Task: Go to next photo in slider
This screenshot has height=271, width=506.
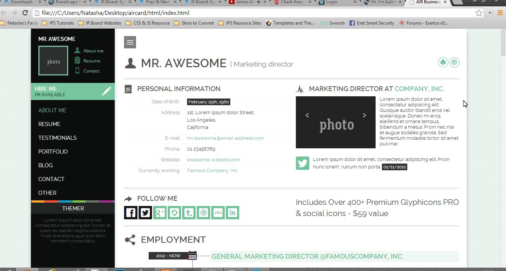Action: click(364, 115)
